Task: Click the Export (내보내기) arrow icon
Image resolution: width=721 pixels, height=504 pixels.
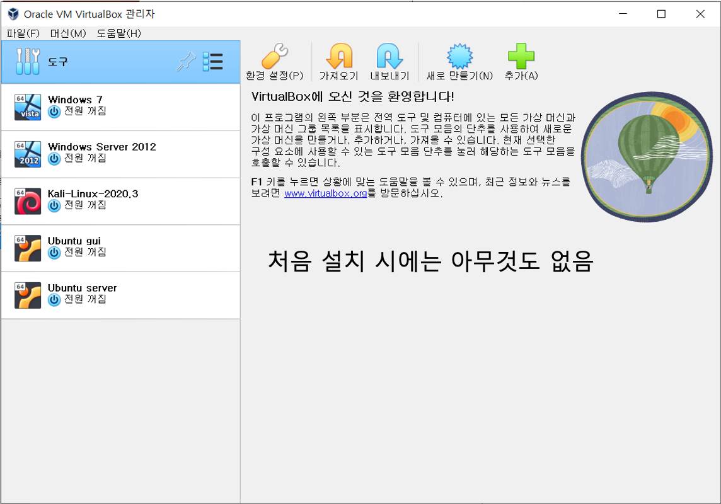Action: [x=389, y=56]
